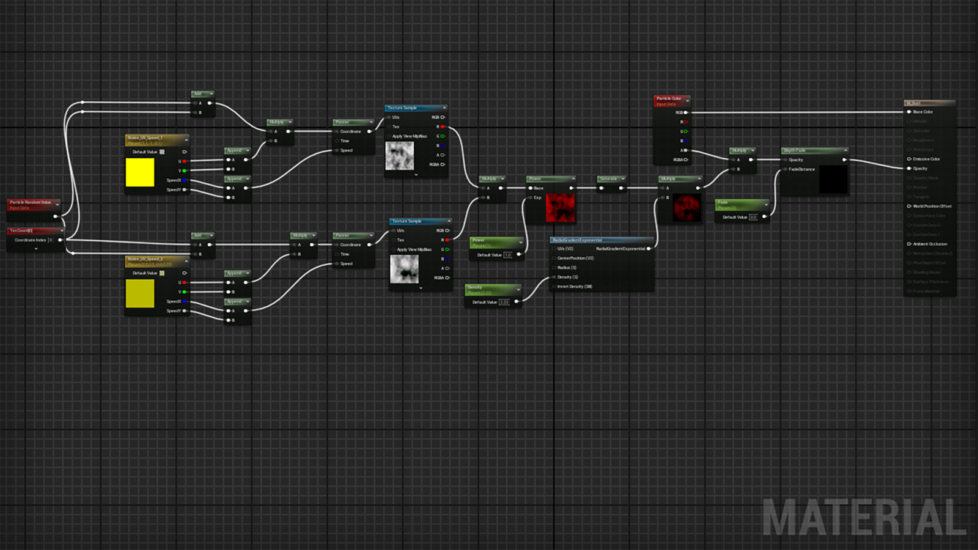Click the Emissive Color pin on the material output node
Viewport: 978px width, 550px height.
tap(909, 159)
